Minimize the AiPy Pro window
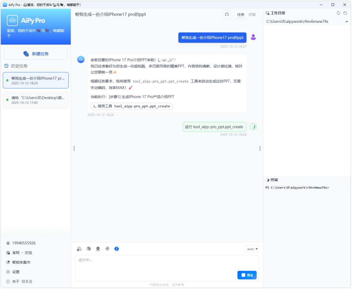 tap(321, 5)
